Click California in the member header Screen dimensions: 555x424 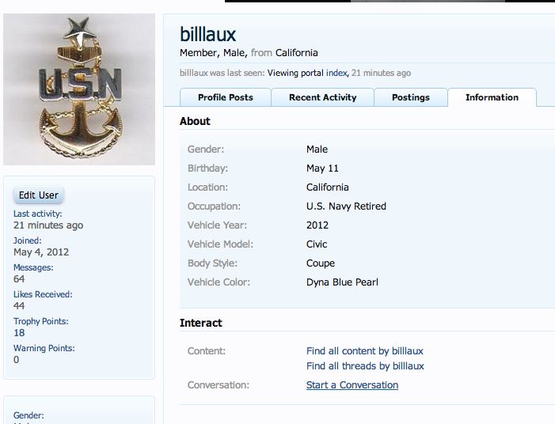297,53
